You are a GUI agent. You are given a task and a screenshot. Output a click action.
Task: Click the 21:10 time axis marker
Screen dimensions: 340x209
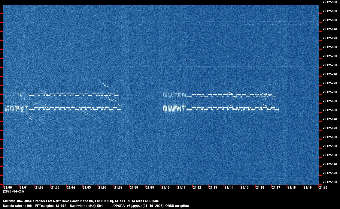coord(165,187)
